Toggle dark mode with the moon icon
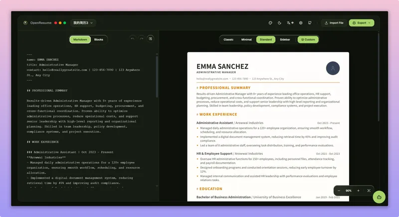The width and height of the screenshot is (399, 217). click(x=279, y=23)
